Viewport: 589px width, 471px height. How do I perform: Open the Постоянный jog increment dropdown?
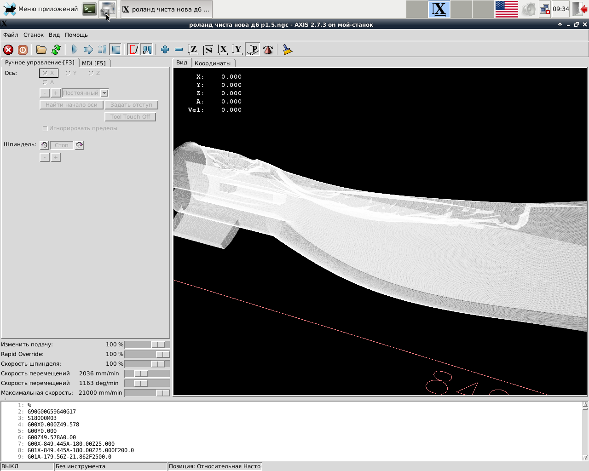pos(104,93)
